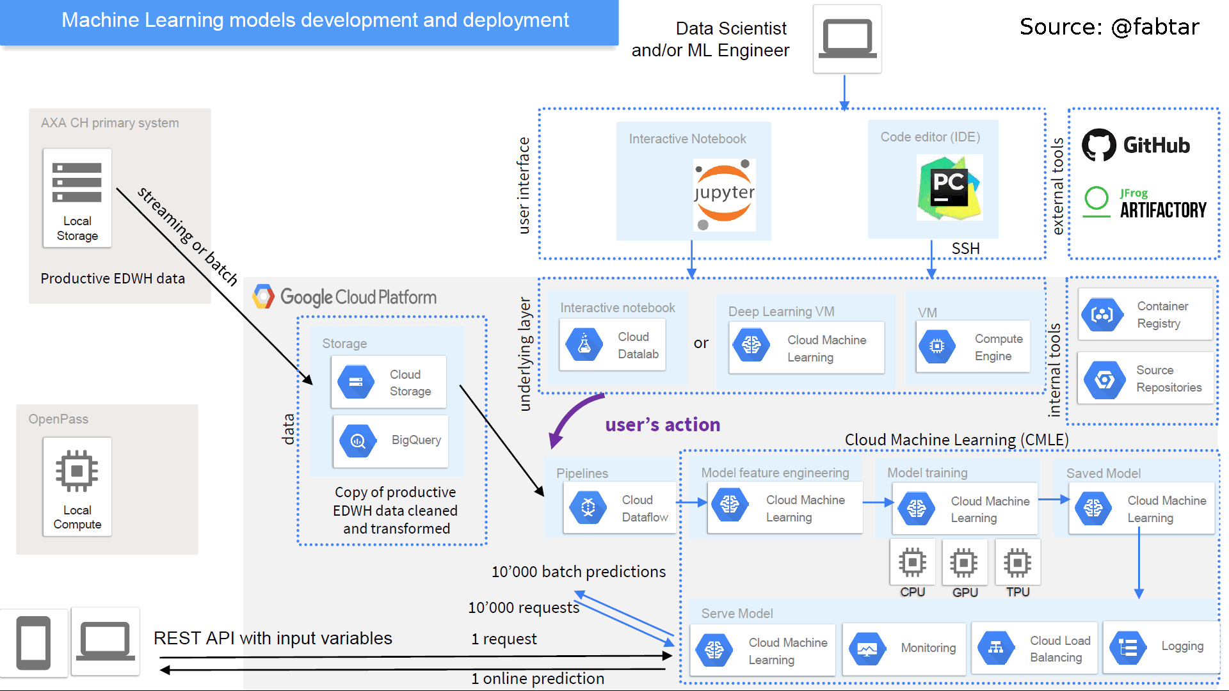The image size is (1229, 691).
Task: Click the Cloud Load Balancing icon
Action: (996, 648)
